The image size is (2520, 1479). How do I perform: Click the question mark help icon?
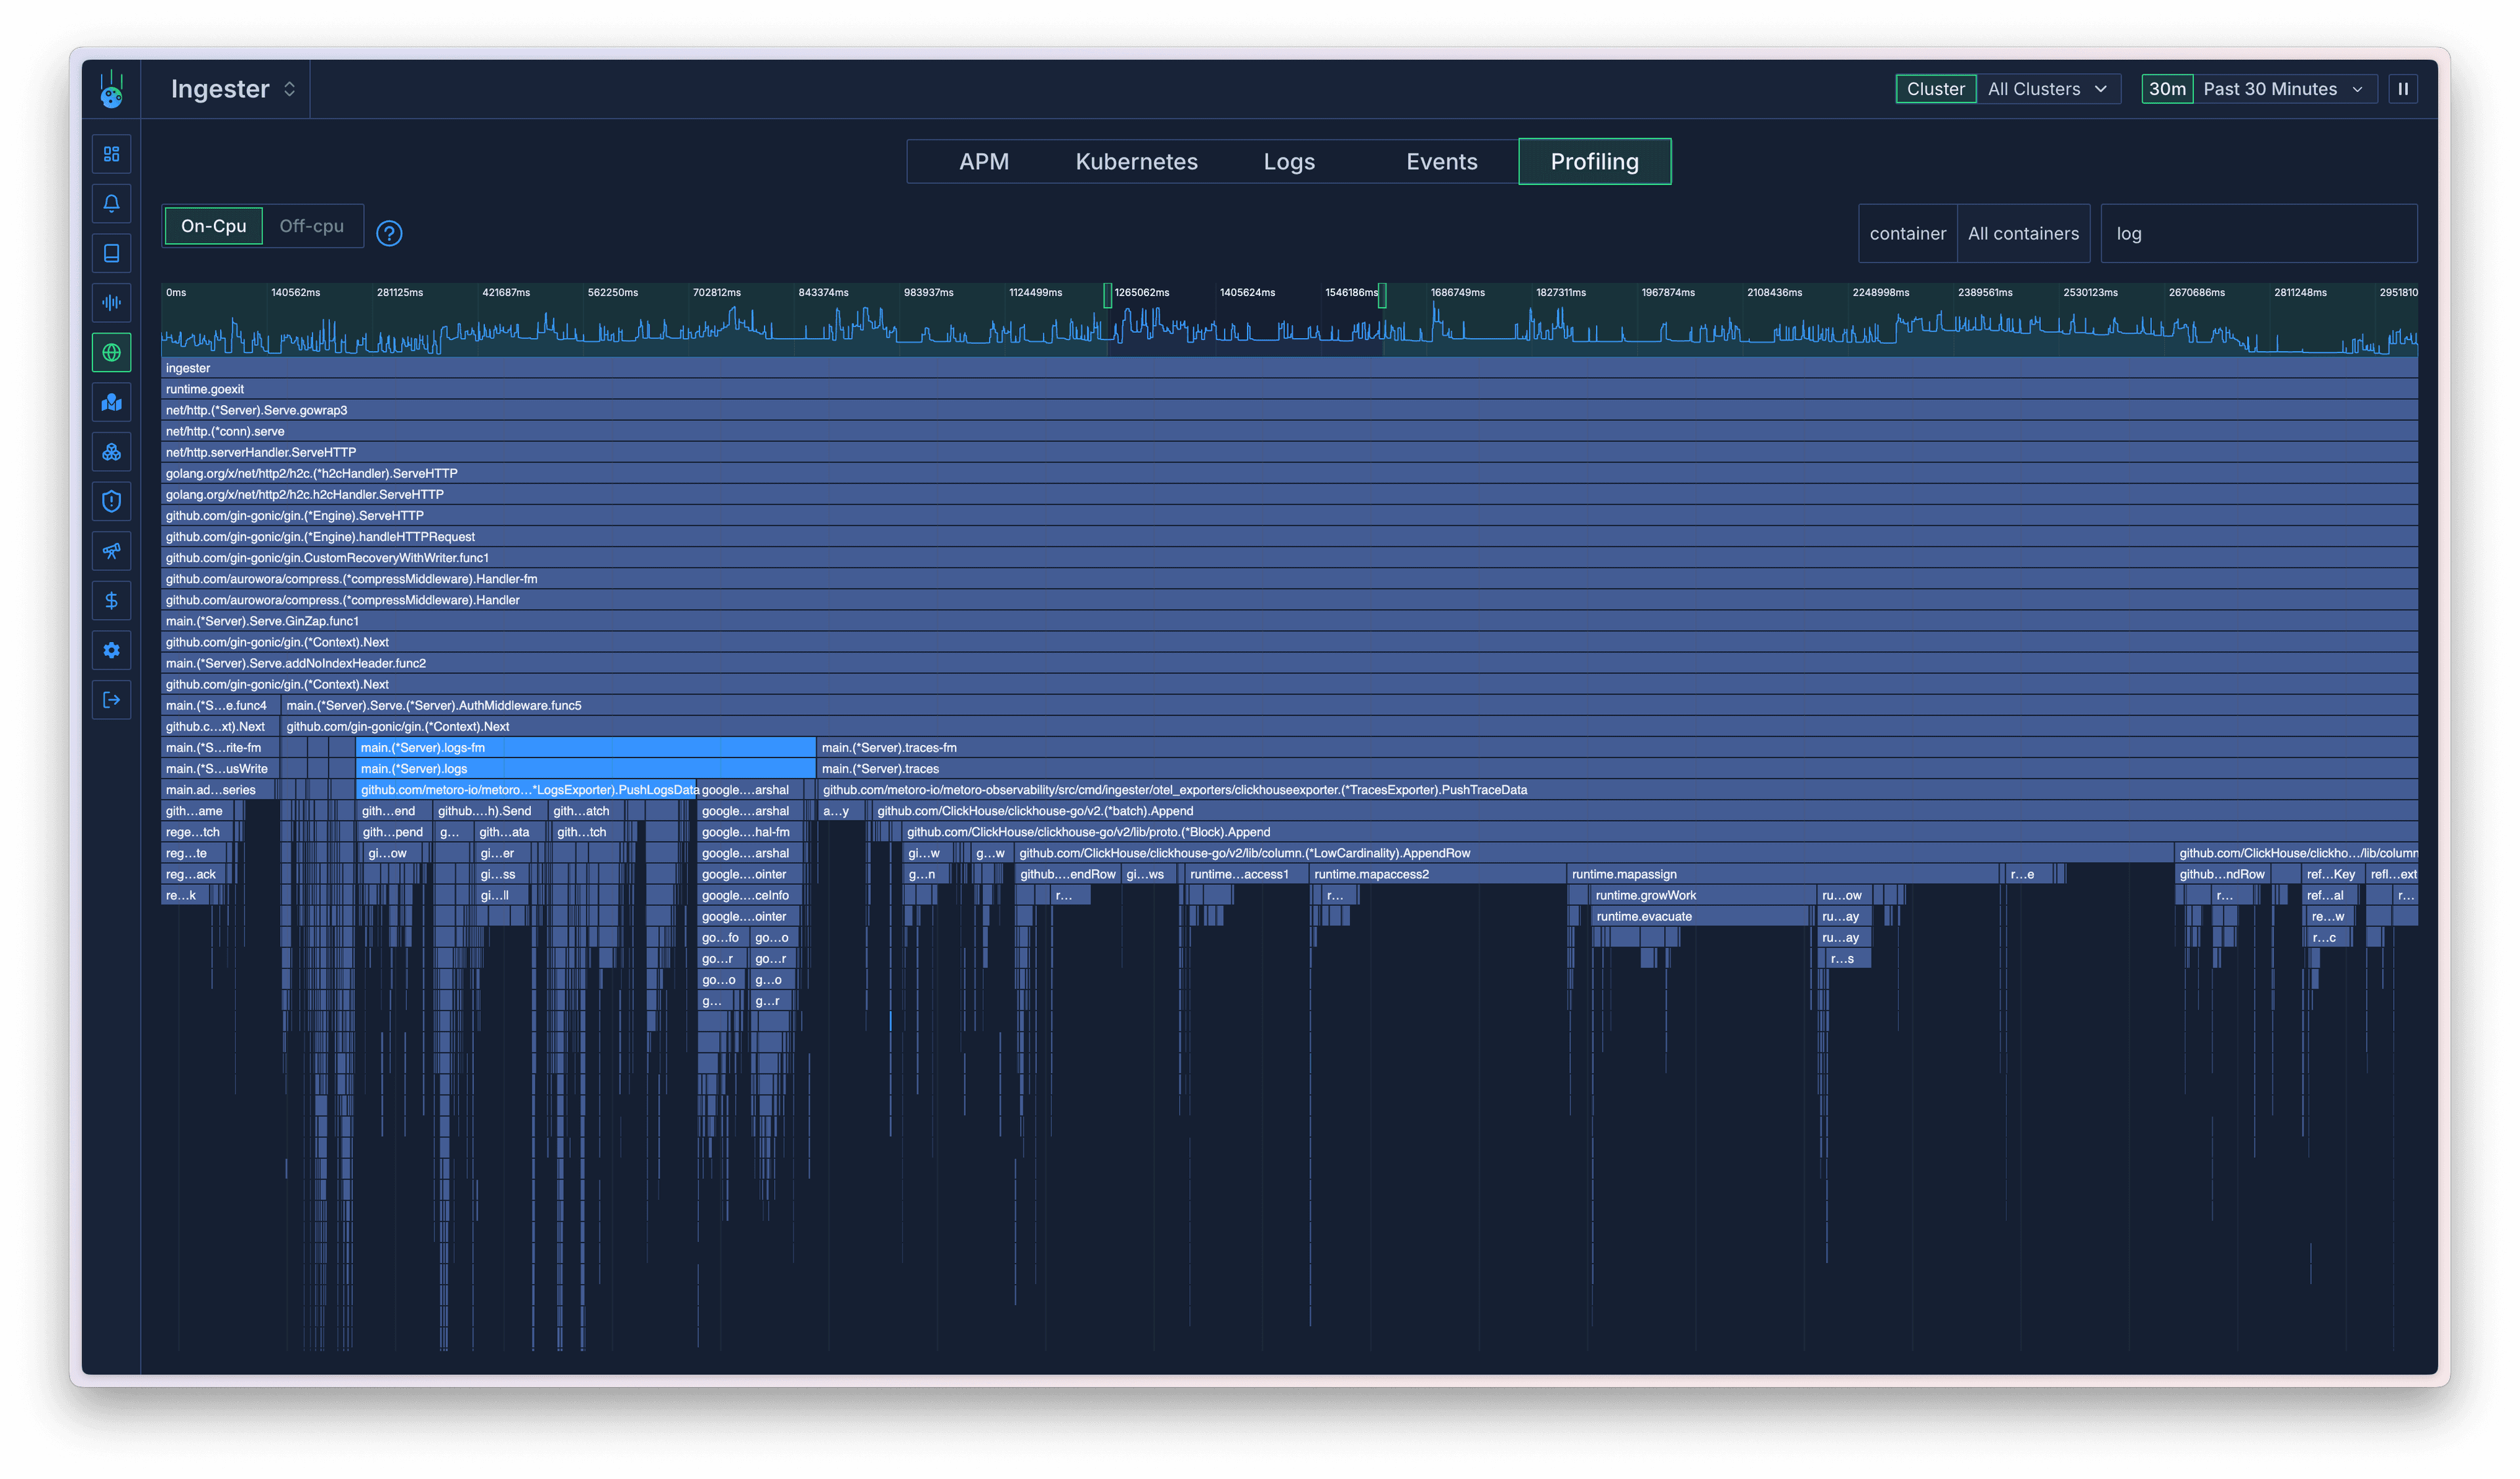click(389, 233)
